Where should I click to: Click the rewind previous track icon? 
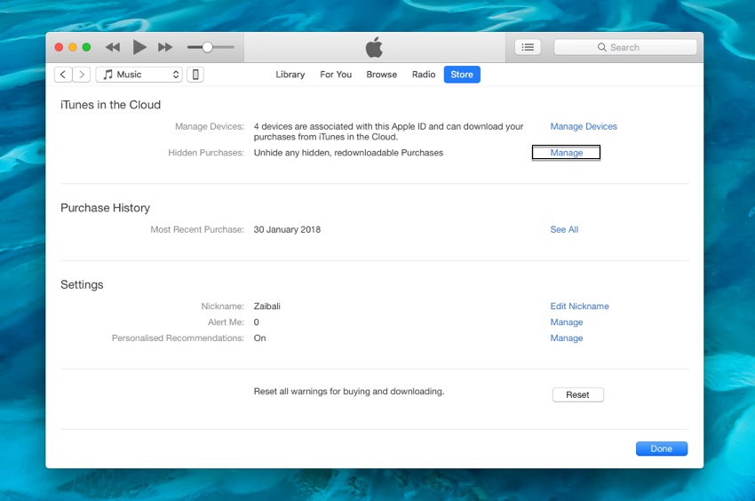coord(113,47)
